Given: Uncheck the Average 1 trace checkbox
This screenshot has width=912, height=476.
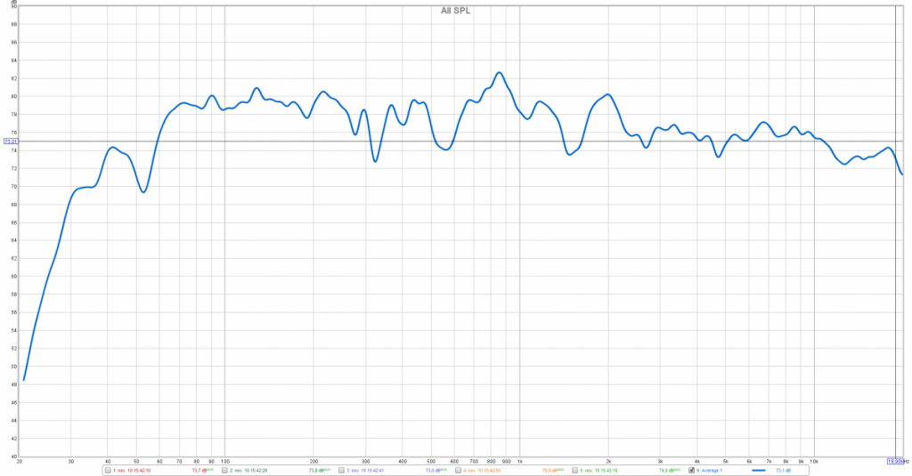Looking at the screenshot, I should coord(692,470).
